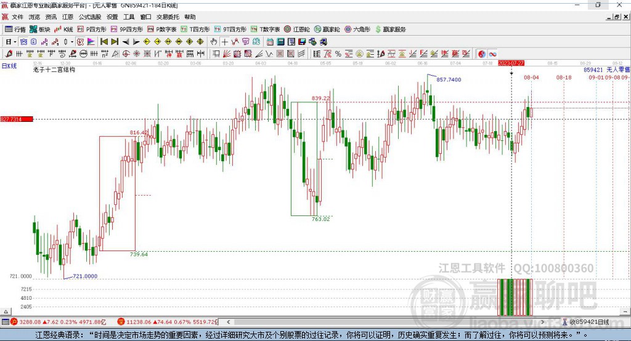Open the calendar date icon
Image resolution: width=631 pixels, height=341 pixels.
click(x=270, y=42)
